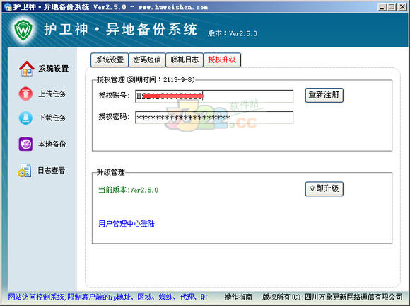Open the 密码短信 tab

coord(147,59)
